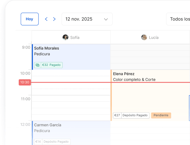Click Depósito Pagado label on Elena's appointment
Image resolution: width=190 pixels, height=145 pixels.
(x=135, y=115)
